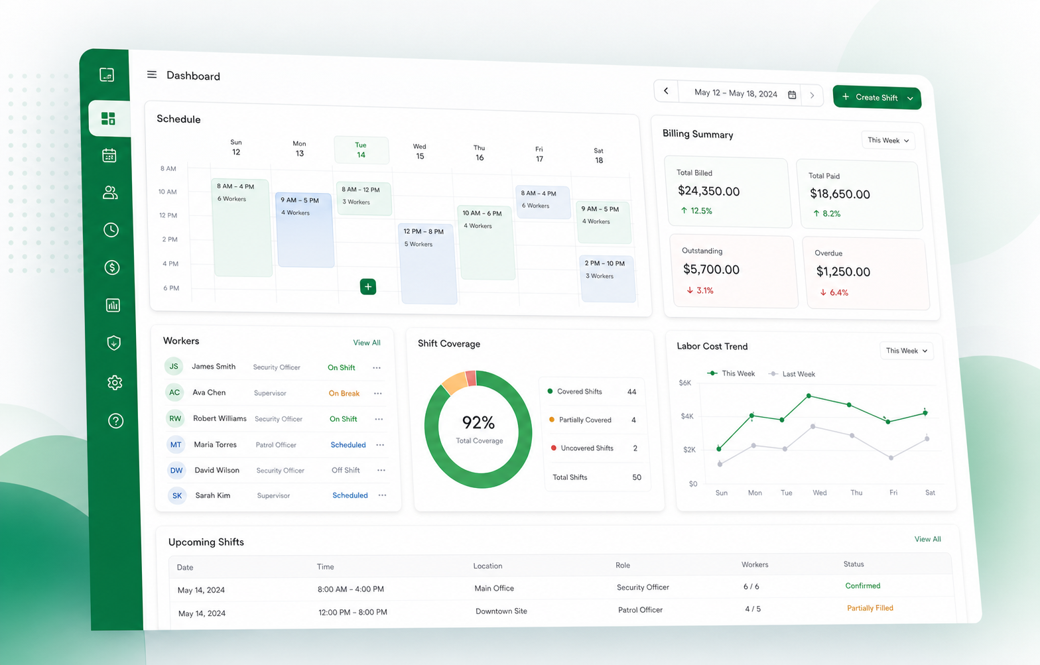Open the clock time-tracking sidebar icon
Image resolution: width=1040 pixels, height=665 pixels.
point(111,229)
